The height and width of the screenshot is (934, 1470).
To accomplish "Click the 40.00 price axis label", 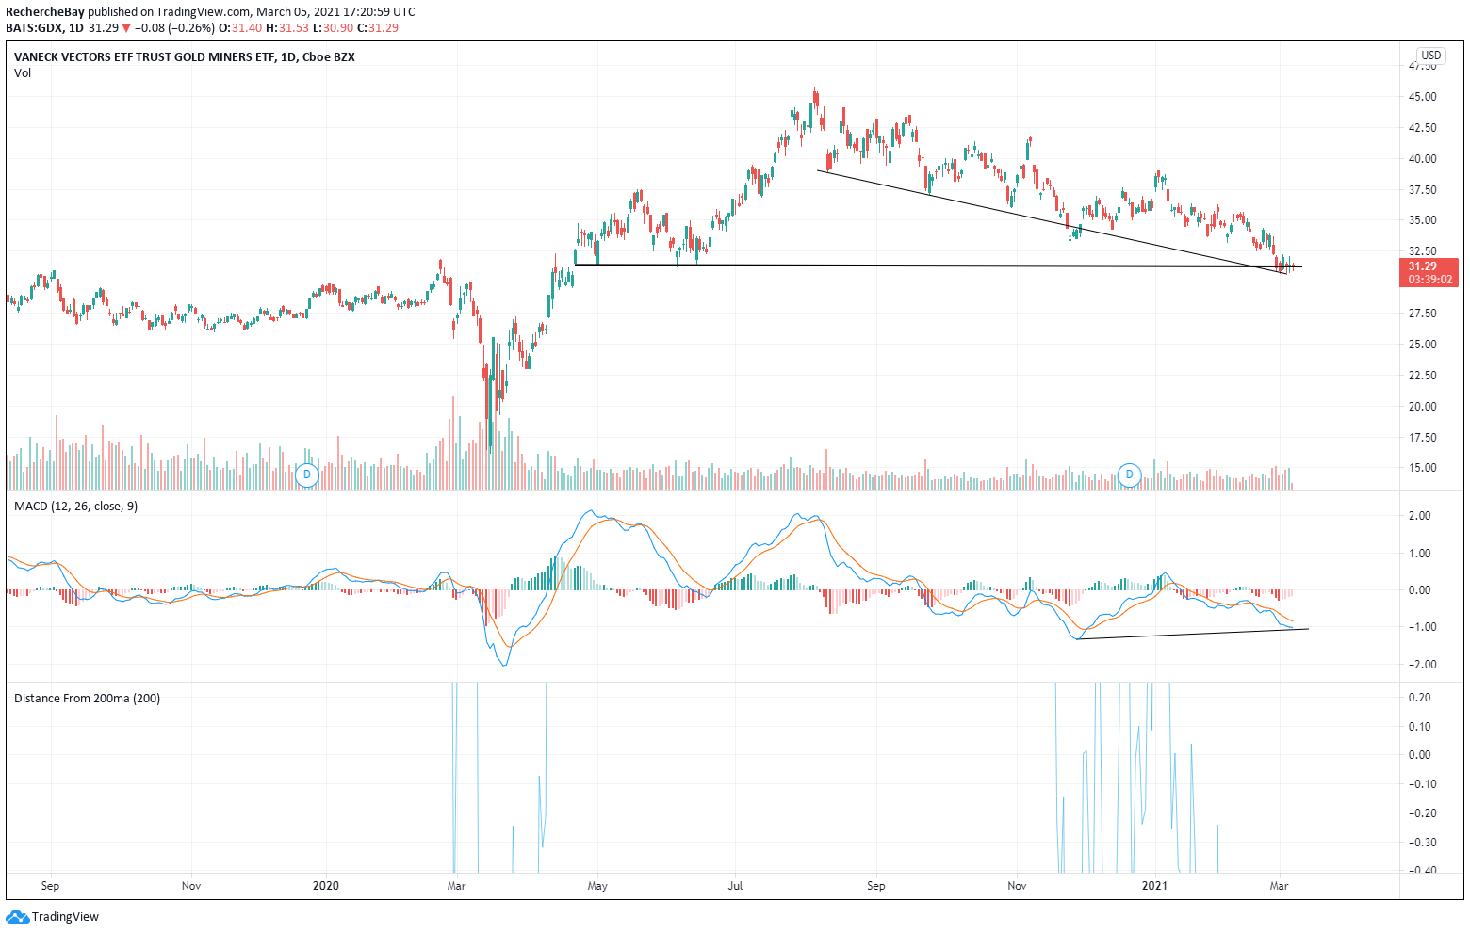I will (x=1422, y=159).
